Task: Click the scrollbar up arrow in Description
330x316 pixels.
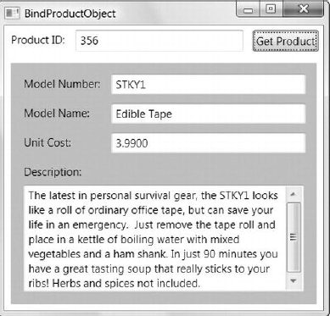Action: [294, 194]
